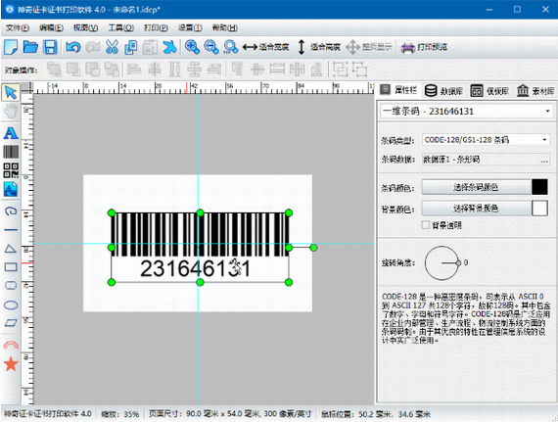558x422 pixels.
Task: Select the arrow pointer tool
Action: (x=11, y=92)
